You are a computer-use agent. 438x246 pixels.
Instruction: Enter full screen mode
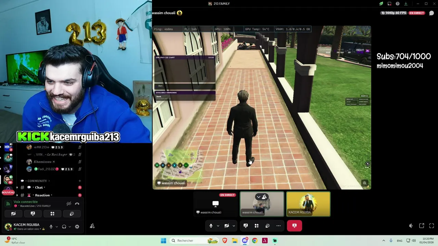tap(431, 226)
